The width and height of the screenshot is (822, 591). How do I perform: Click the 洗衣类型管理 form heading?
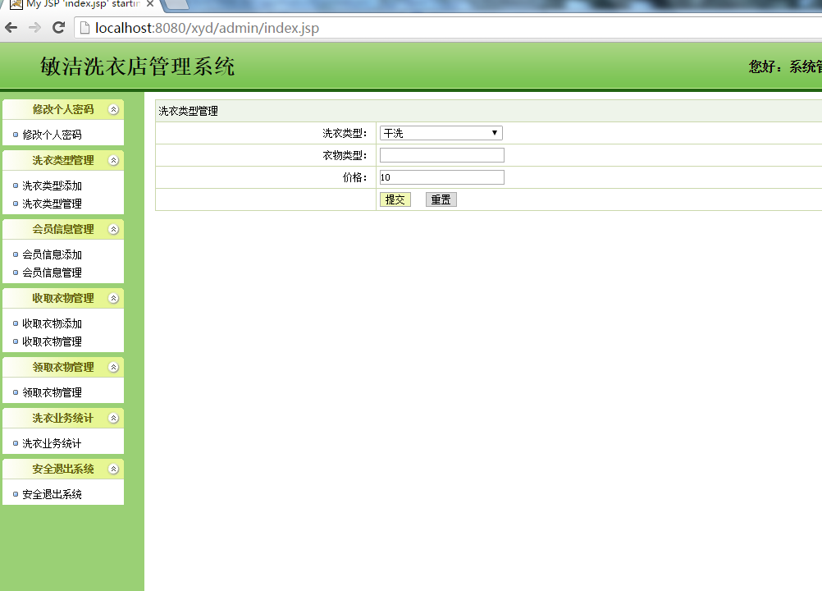pyautogui.click(x=188, y=111)
